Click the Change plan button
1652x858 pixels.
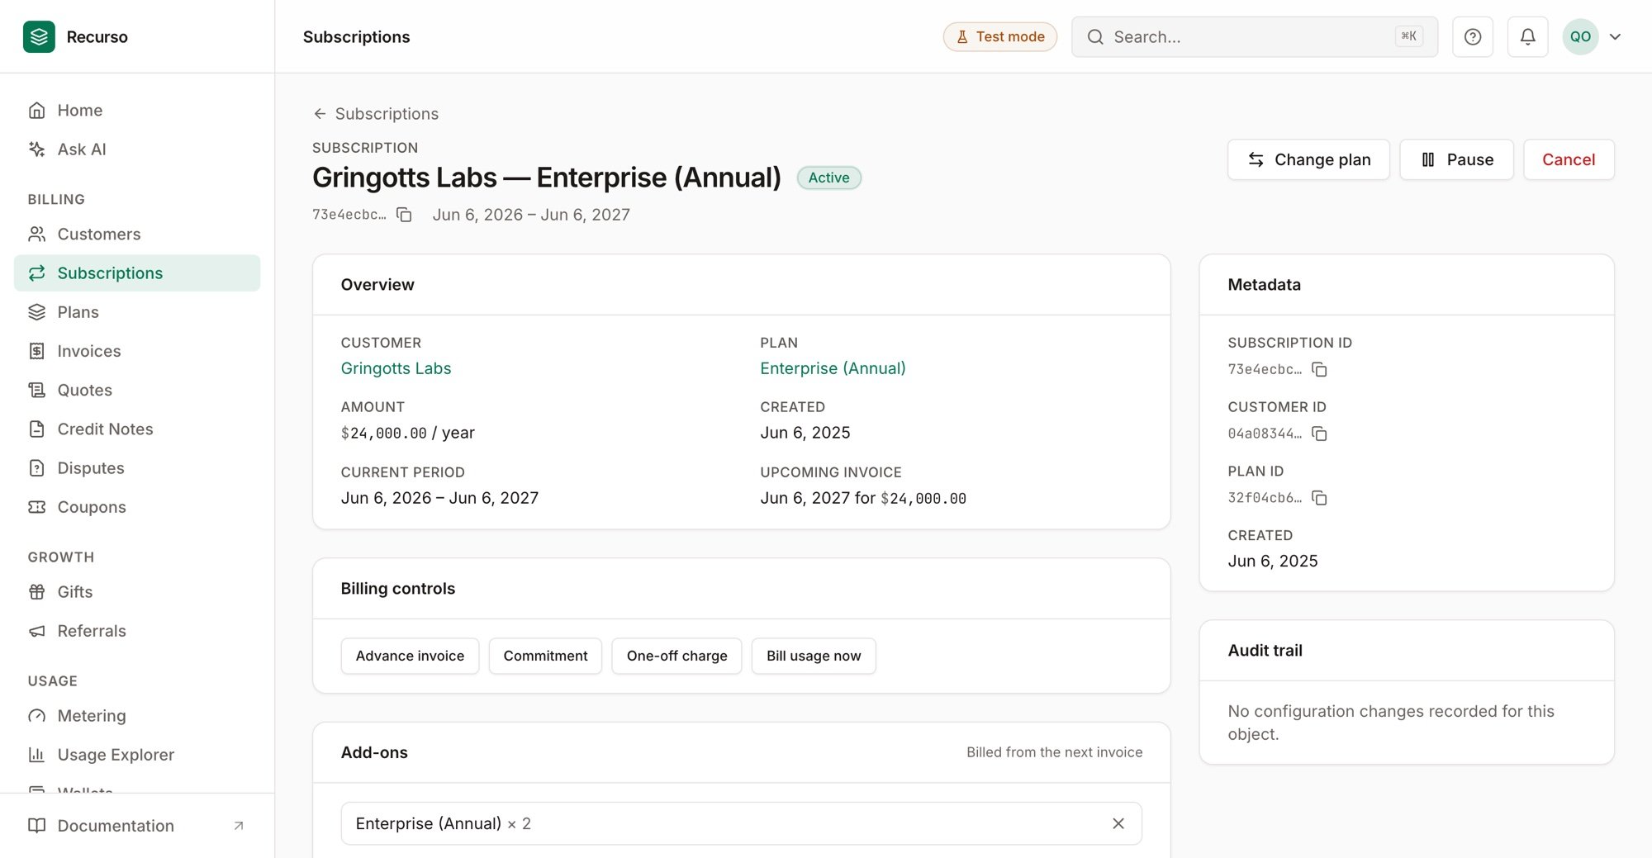coord(1308,159)
